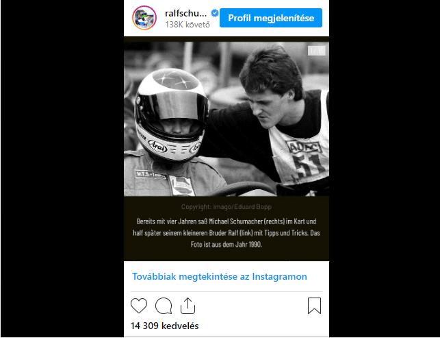This screenshot has width=440, height=338.
Task: Click the German caption about Michael Schumacher
Action: tap(227, 233)
